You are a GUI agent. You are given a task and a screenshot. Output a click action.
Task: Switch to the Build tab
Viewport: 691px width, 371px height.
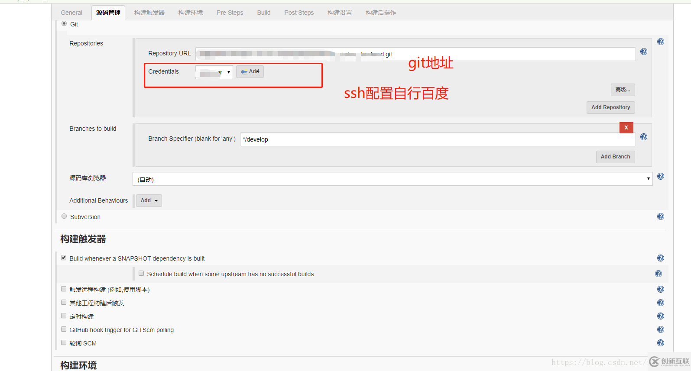pos(264,13)
